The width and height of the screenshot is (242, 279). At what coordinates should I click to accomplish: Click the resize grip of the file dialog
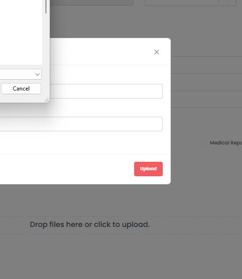(46, 100)
